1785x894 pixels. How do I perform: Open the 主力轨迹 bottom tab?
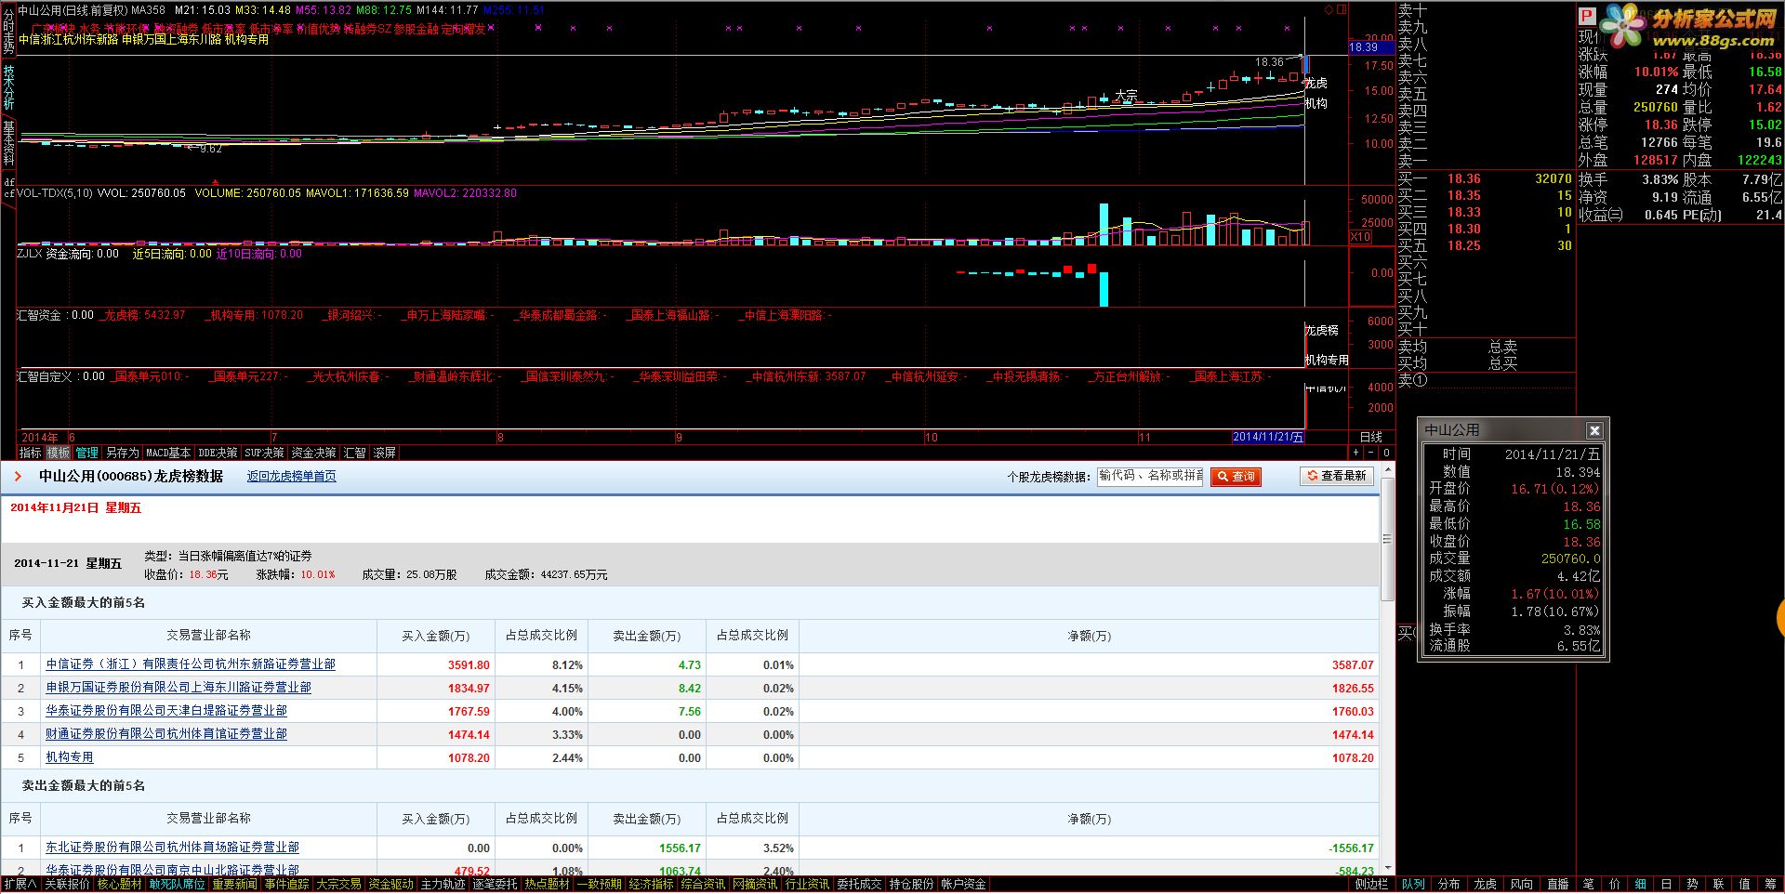443,885
